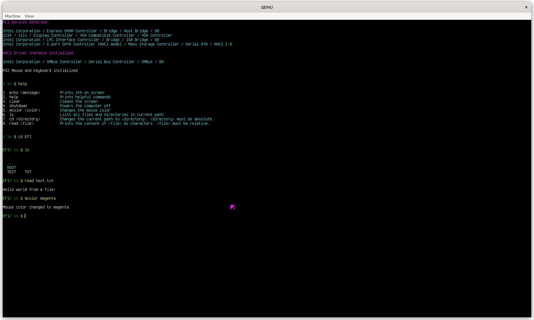Viewport: 534px width, 320px height.
Task: Click 'PS2 Mouse and Keyboard initialized' text
Action: click(x=40, y=71)
